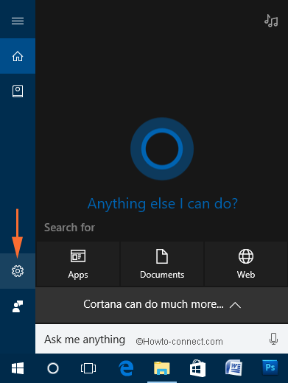Screen dimensions: 288x383
Task: Select the Cortana Home icon
Action: point(18,56)
